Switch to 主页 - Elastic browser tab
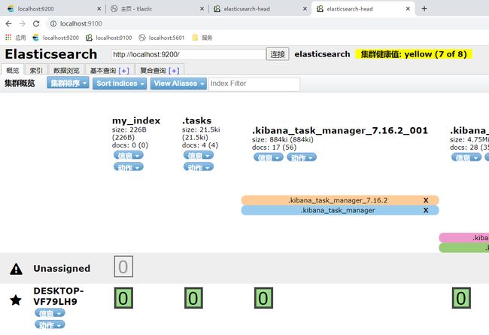 [156, 9]
